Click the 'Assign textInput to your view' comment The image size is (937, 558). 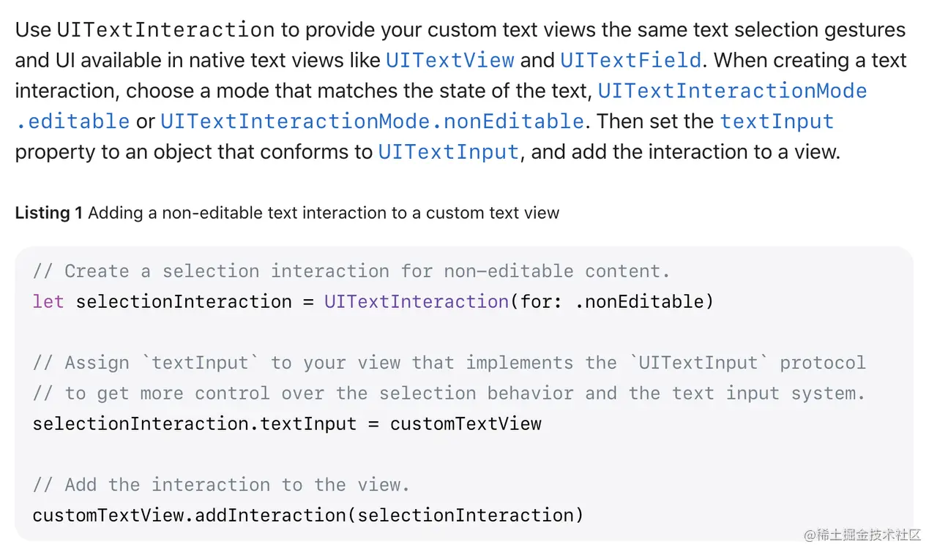point(449,363)
